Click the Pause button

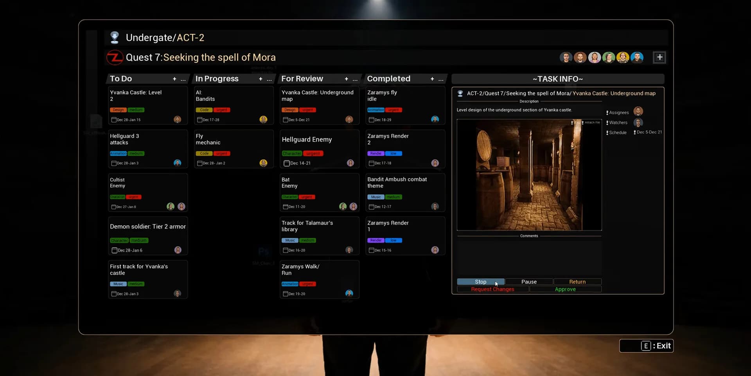point(529,282)
